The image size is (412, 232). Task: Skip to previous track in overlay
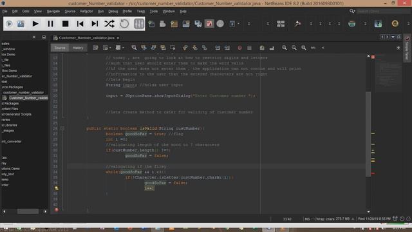(x=80, y=24)
